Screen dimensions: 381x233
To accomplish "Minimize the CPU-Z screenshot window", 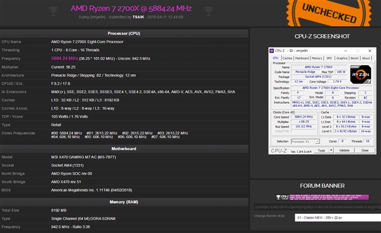I will click(x=345, y=51).
